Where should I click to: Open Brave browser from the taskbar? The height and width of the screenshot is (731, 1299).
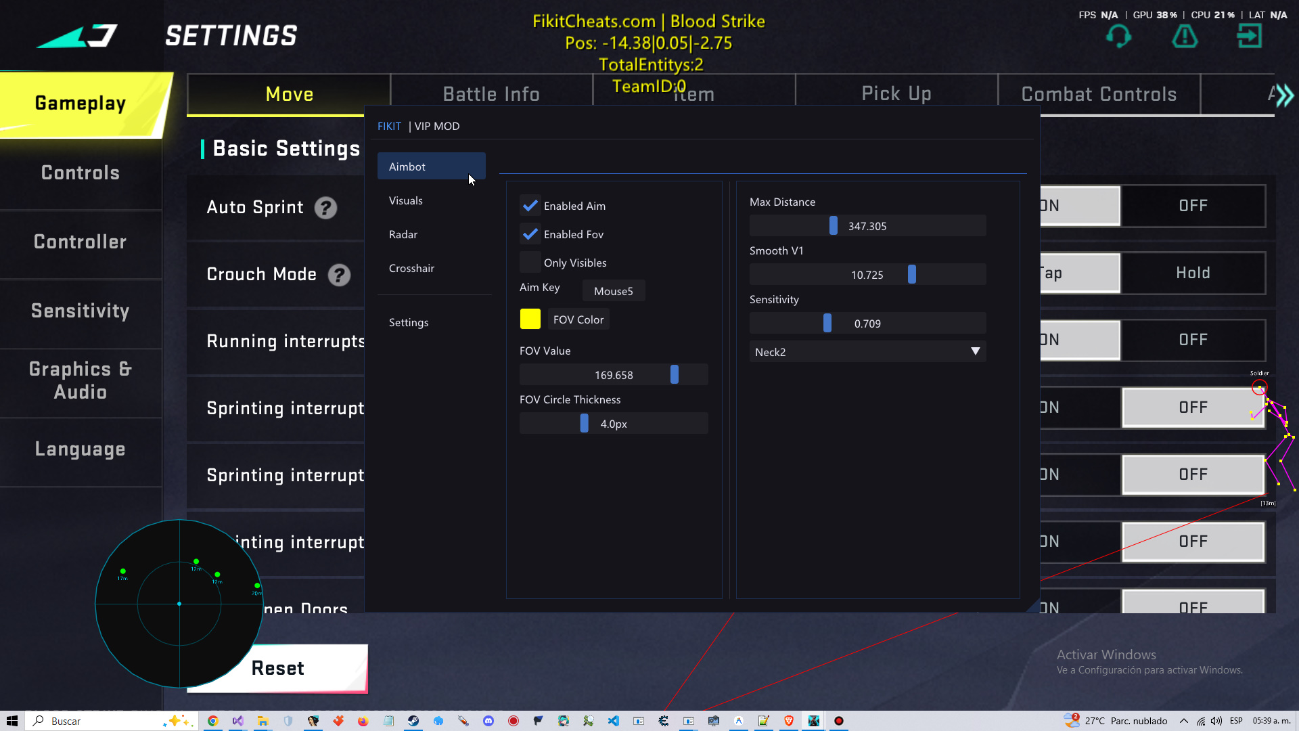pos(789,721)
